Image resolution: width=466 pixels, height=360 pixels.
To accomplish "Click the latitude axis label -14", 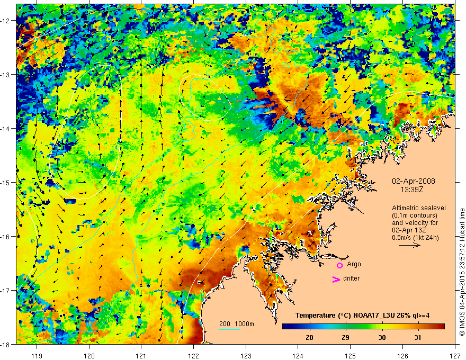I will 5,129.
